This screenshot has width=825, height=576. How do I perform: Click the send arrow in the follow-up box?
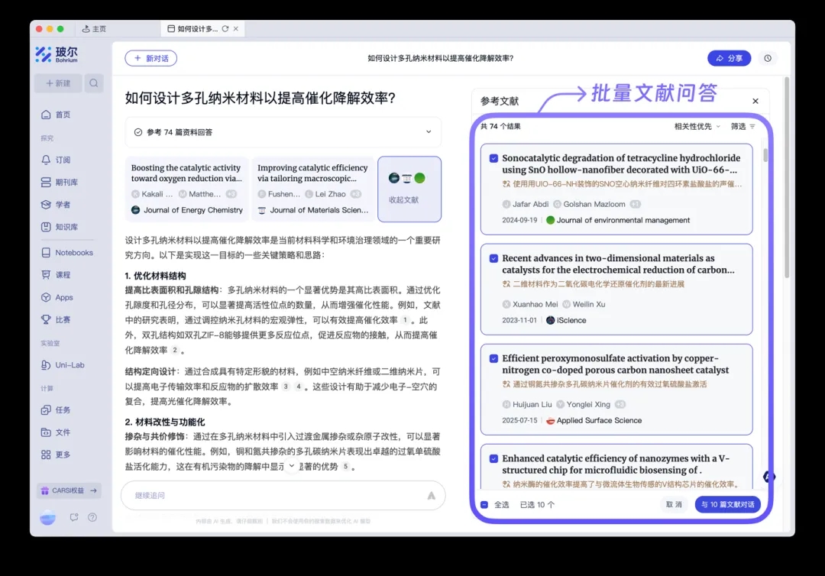tap(431, 495)
